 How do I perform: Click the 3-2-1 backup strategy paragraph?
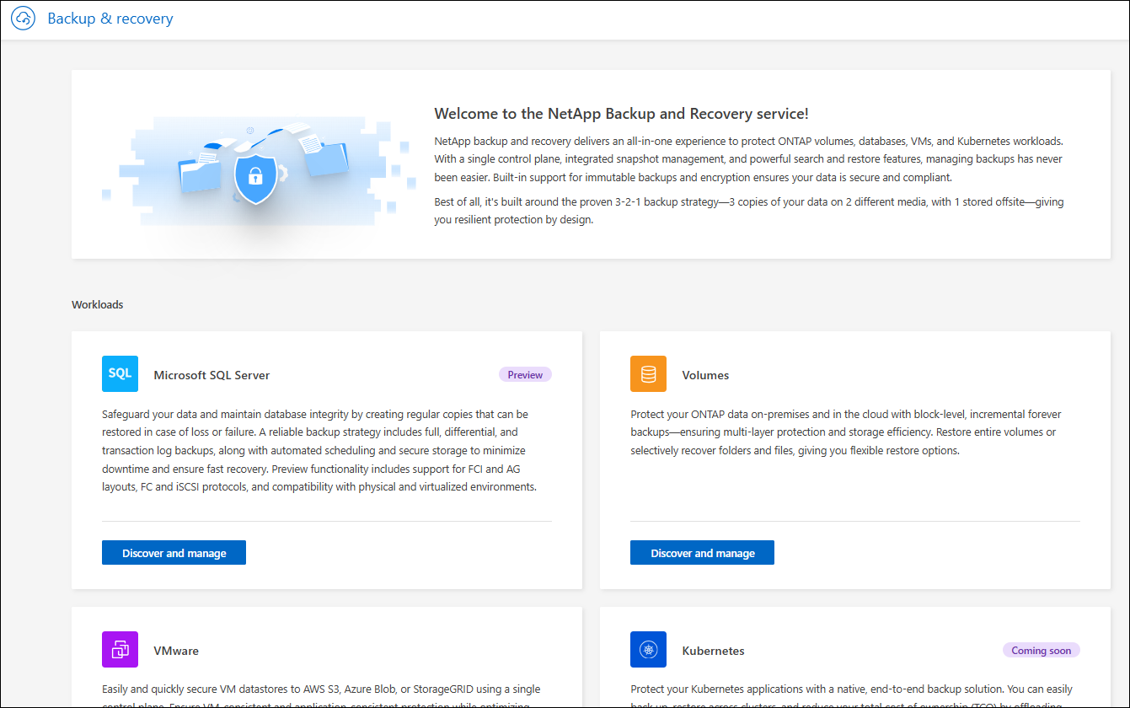click(748, 211)
